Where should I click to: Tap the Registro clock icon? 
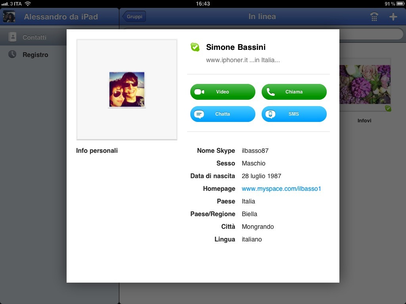click(12, 54)
